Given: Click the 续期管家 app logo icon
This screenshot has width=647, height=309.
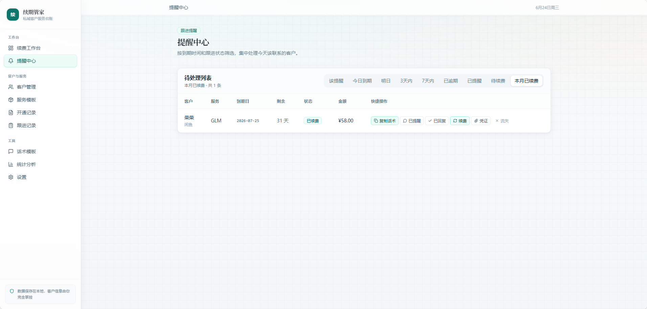Looking at the screenshot, I should click(x=13, y=15).
